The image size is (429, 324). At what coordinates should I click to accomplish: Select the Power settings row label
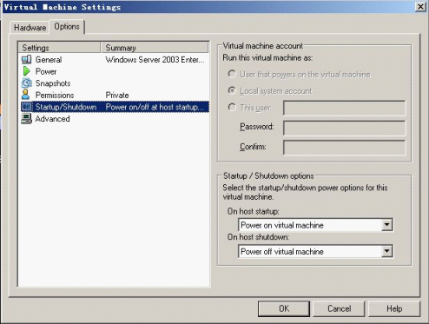[46, 71]
